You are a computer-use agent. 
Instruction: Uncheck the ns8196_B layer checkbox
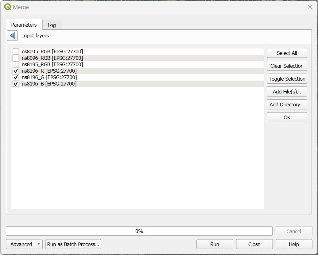pos(16,84)
